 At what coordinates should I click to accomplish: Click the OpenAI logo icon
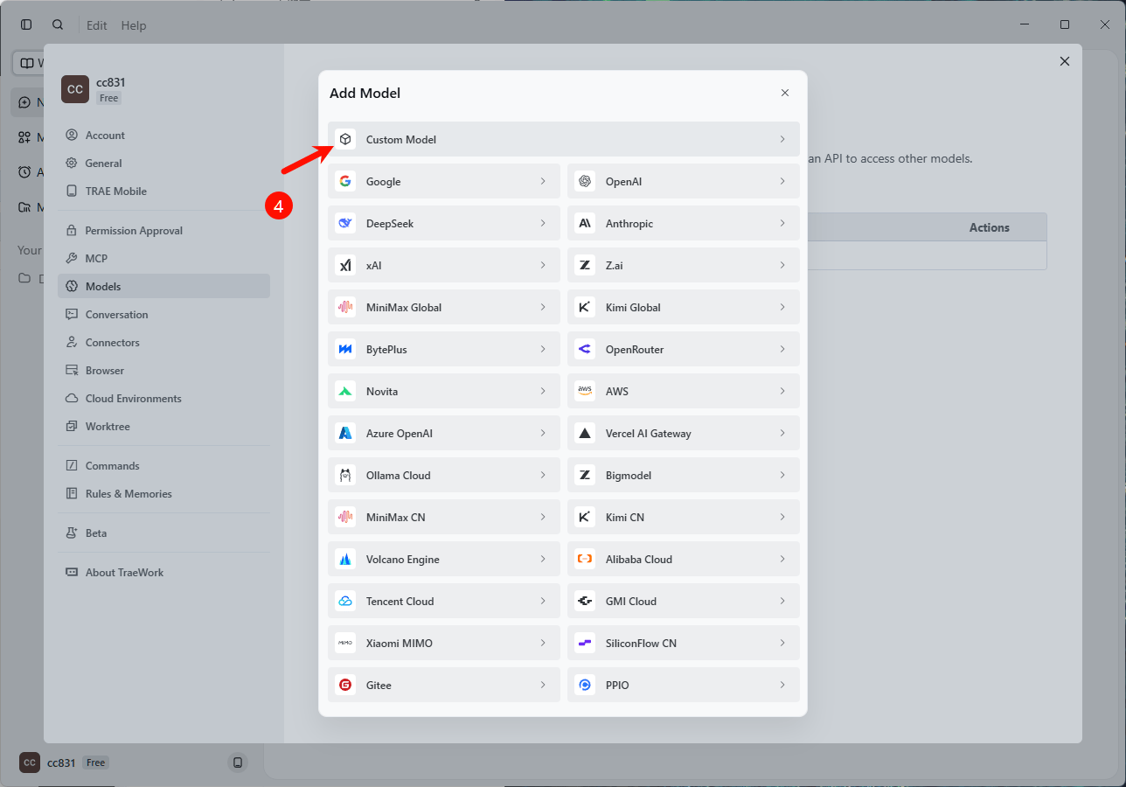tap(585, 181)
